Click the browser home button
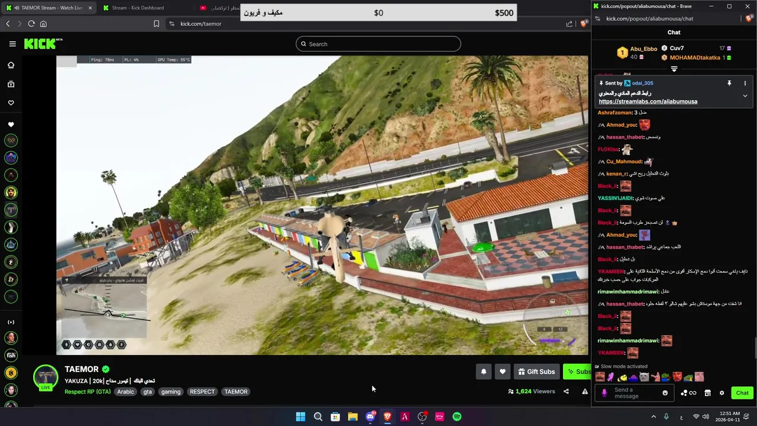The width and height of the screenshot is (757, 426). pos(43,24)
